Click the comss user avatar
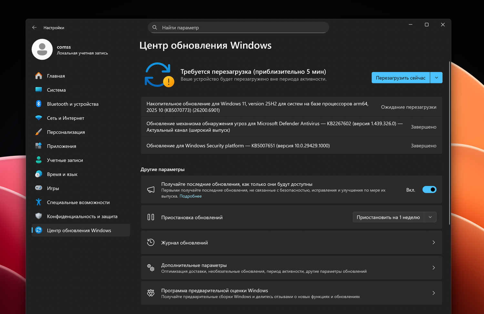This screenshot has width=484, height=314. click(x=42, y=49)
